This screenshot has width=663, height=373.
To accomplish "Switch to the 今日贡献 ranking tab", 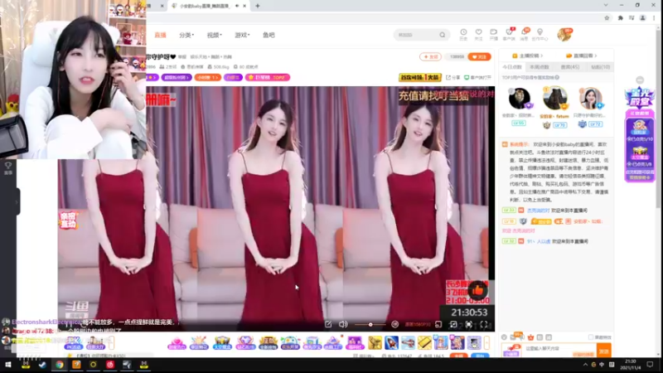I will point(512,67).
